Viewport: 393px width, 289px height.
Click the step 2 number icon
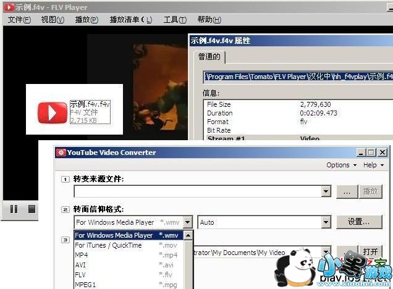(65, 209)
